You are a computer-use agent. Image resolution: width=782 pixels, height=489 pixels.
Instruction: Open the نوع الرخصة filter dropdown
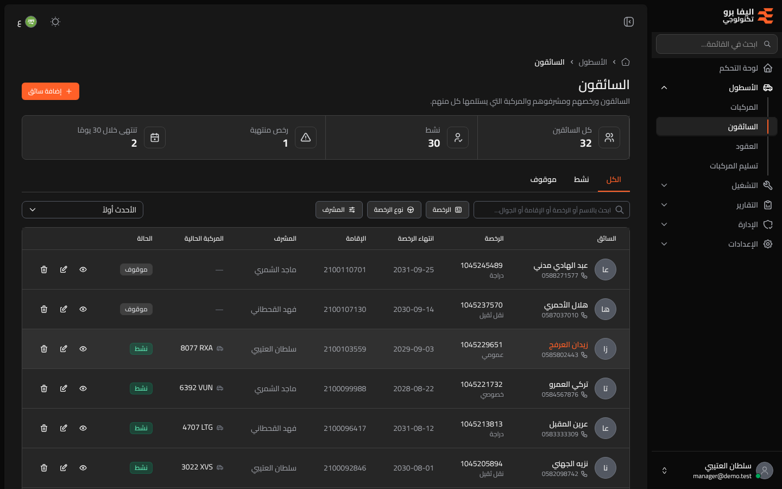[394, 210]
